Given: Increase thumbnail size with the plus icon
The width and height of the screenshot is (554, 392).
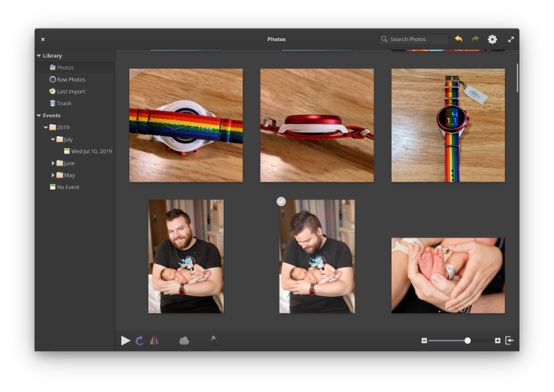Looking at the screenshot, I should pos(498,341).
